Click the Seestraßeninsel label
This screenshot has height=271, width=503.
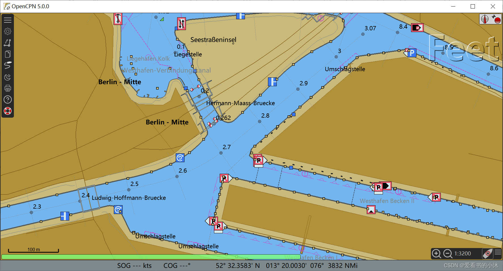click(x=213, y=40)
